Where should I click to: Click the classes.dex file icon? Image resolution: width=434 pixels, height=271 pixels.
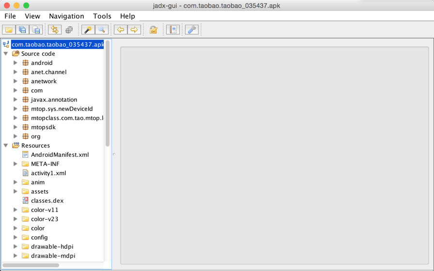[x=25, y=200]
